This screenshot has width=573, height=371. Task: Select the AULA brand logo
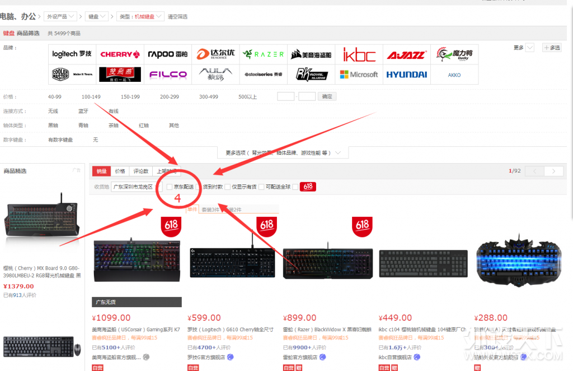coord(215,75)
